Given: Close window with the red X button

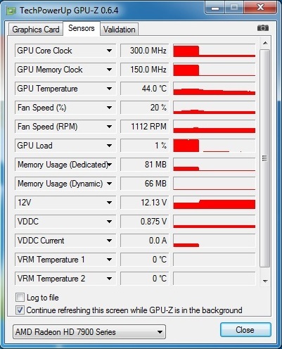Looking at the screenshot, I should tap(260, 8).
